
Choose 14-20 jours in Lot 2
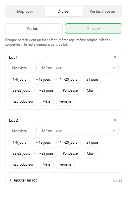(68, 142)
